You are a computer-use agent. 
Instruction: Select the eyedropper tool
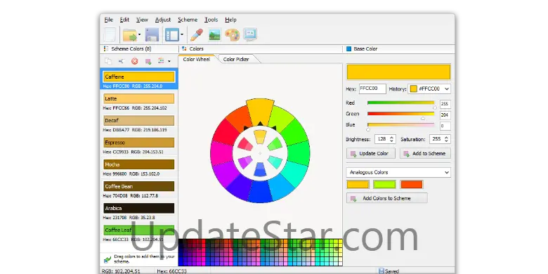tap(197, 35)
